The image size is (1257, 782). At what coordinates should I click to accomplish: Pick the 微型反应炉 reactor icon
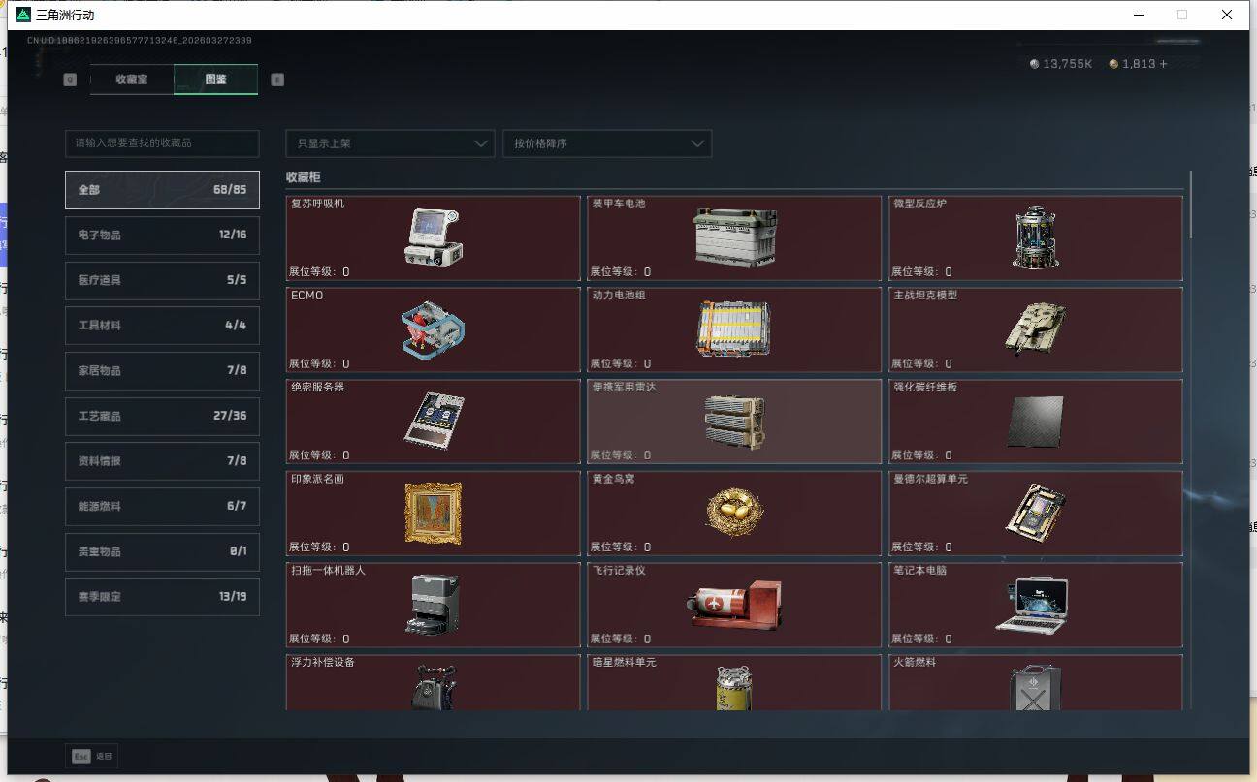(1035, 237)
